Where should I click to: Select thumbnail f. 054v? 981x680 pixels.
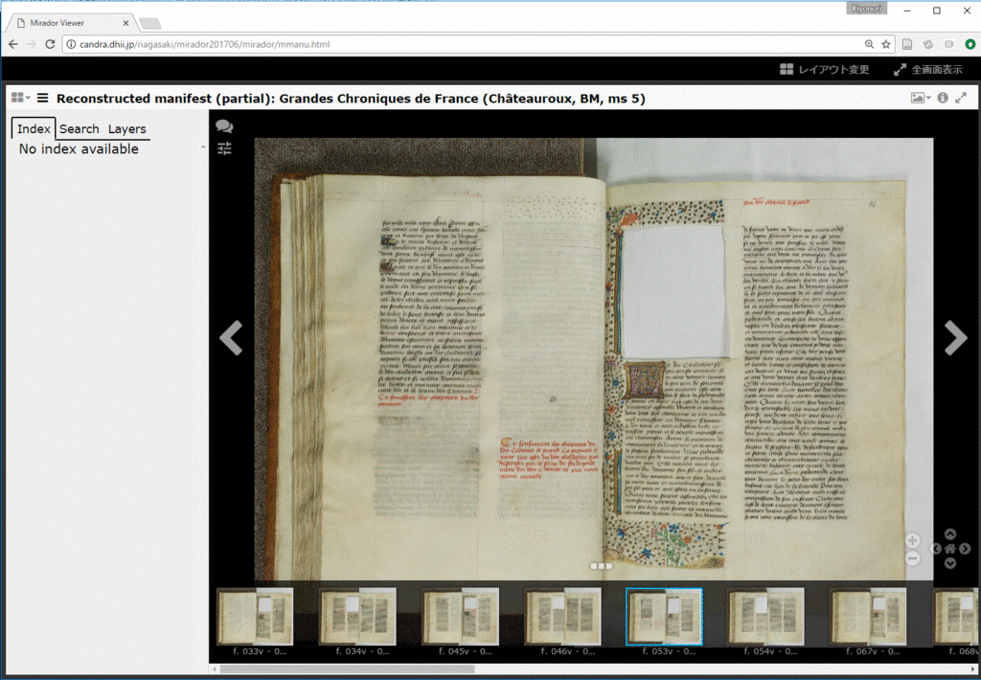tap(766, 617)
